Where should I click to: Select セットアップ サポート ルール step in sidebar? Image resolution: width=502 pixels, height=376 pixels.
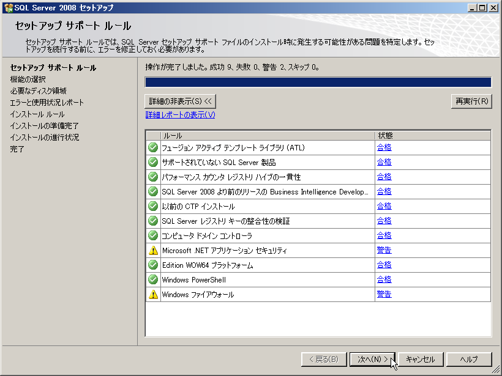coord(53,68)
